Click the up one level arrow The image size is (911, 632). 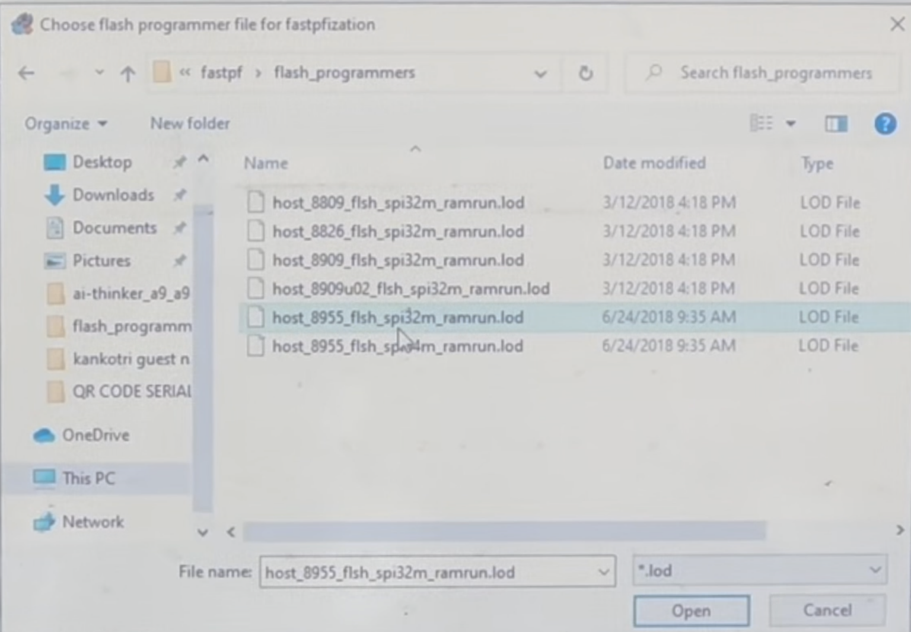click(x=128, y=73)
